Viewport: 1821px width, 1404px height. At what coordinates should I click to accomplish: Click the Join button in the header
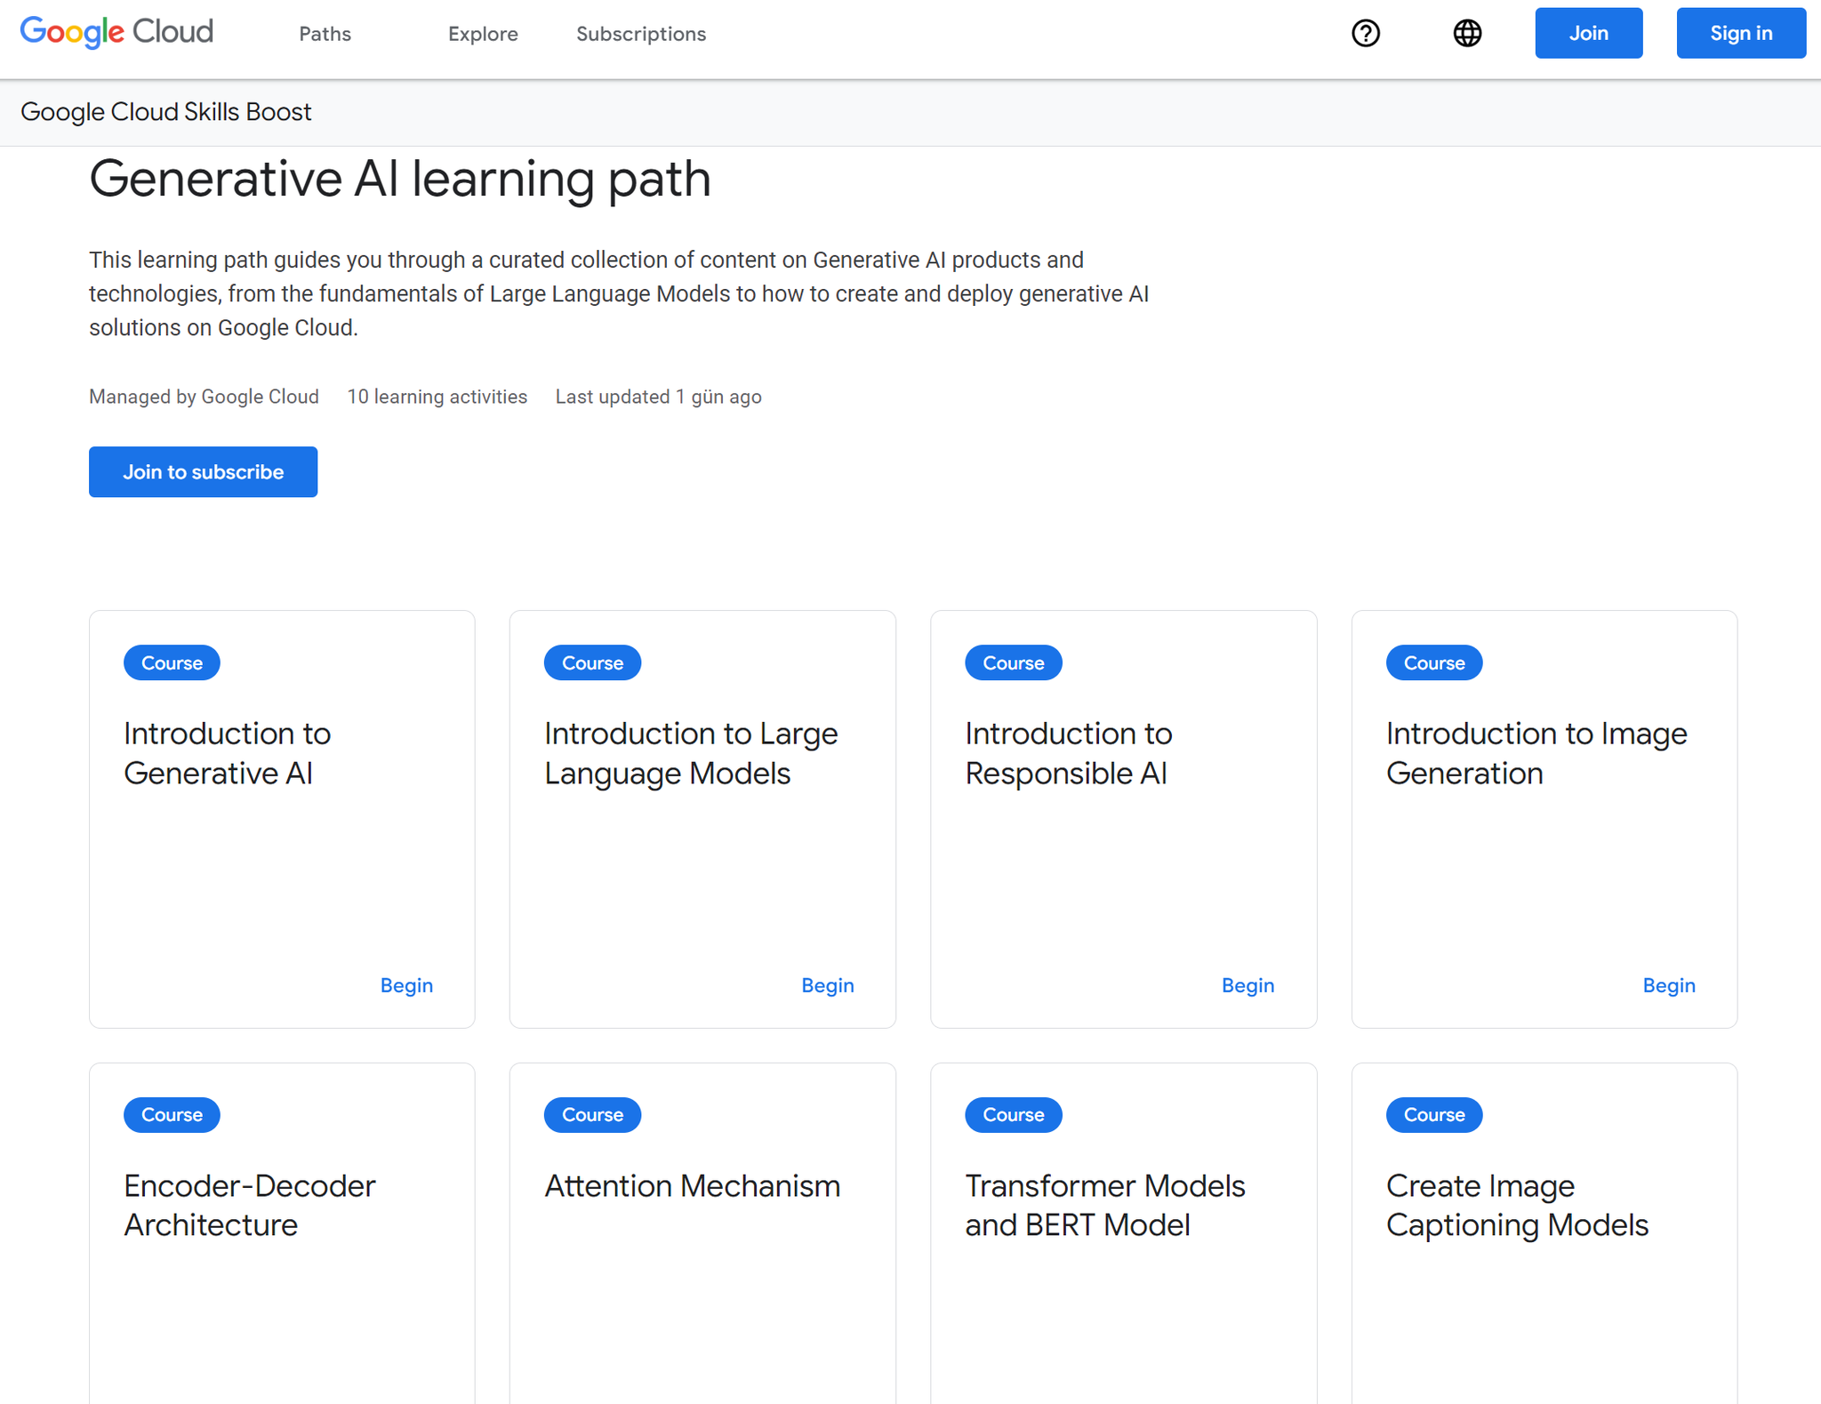click(1588, 33)
